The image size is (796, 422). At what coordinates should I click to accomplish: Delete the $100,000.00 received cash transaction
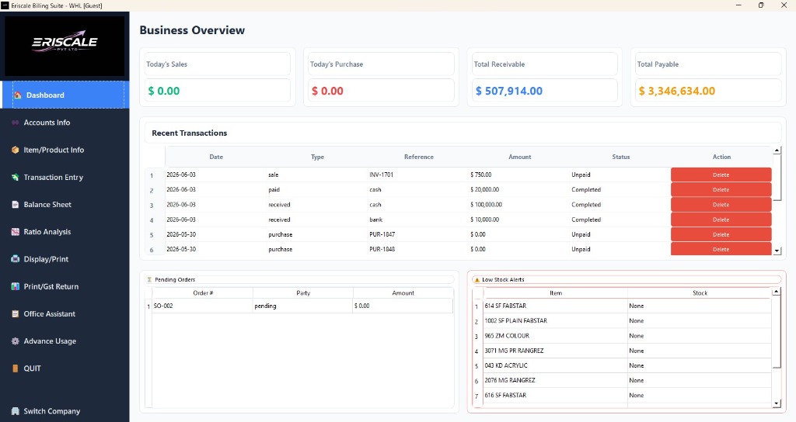pyautogui.click(x=721, y=205)
